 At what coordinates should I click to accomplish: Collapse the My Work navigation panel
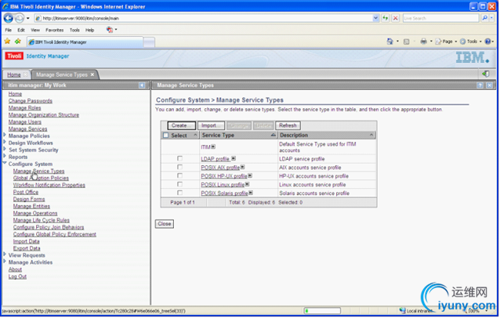pos(142,85)
